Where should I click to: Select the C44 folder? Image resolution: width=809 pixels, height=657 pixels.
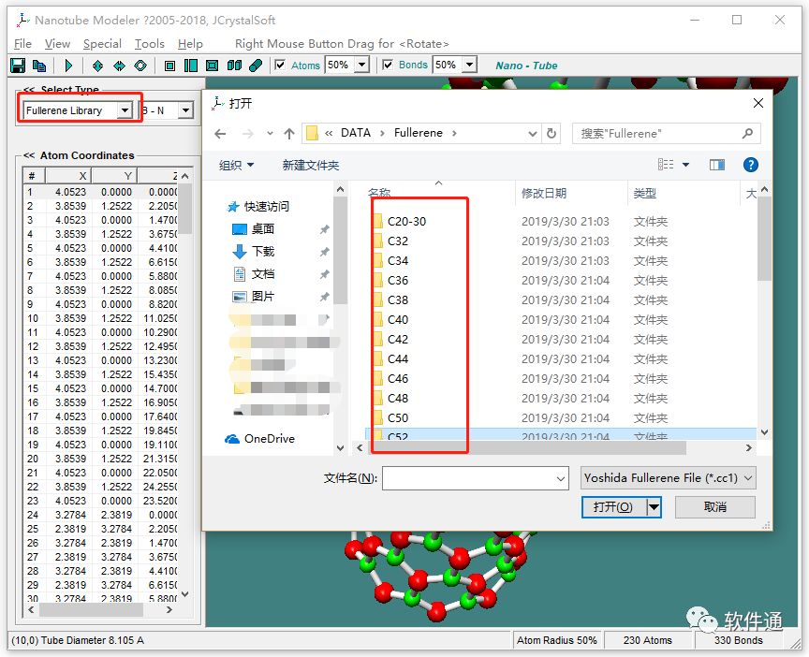click(x=397, y=359)
